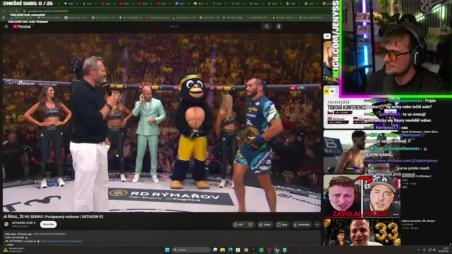Focus the YouTube Search input field
The image size is (452, 254).
coord(214,26)
